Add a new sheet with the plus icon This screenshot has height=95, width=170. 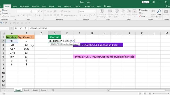coord(53,90)
